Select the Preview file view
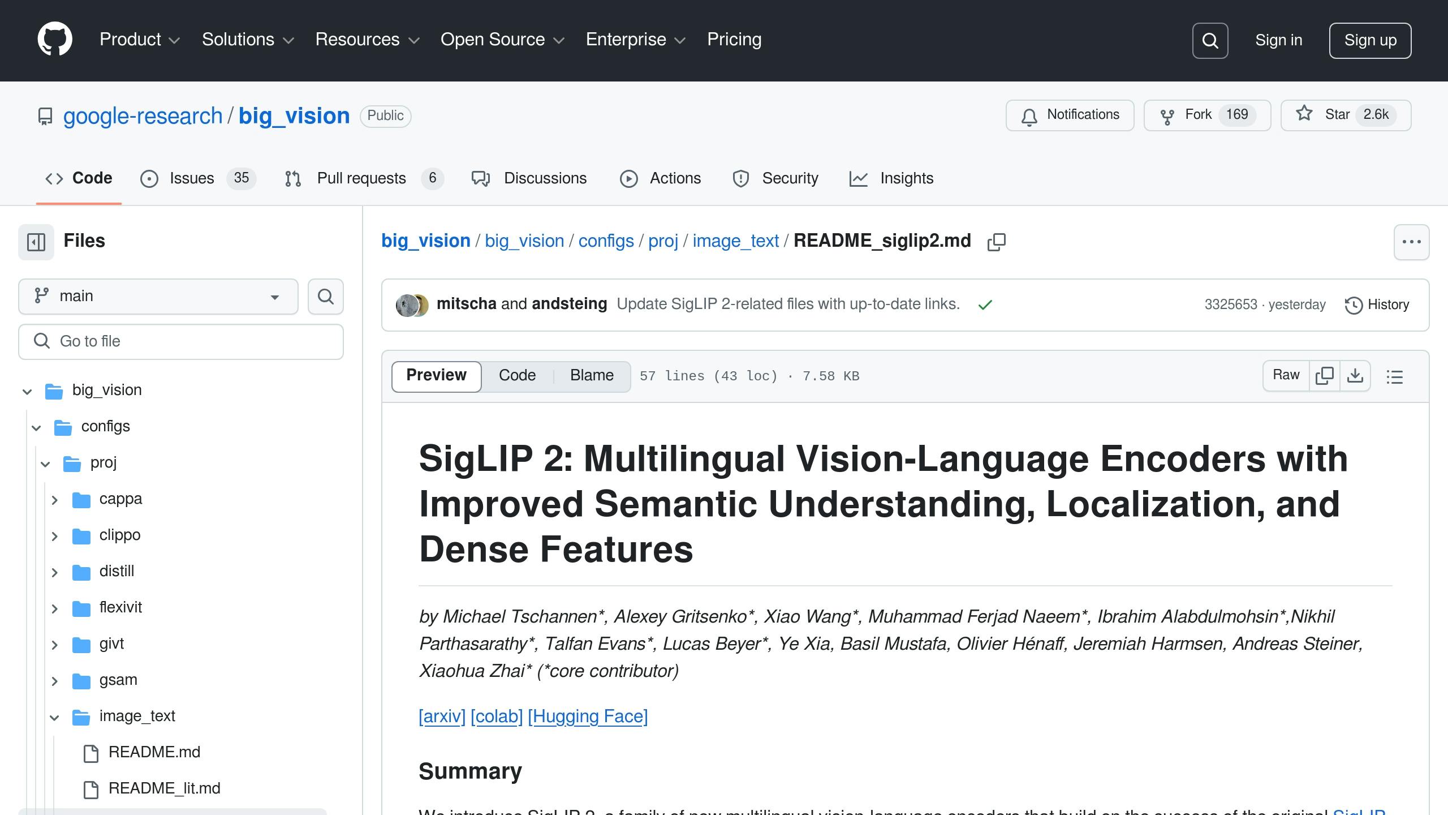Screen dimensions: 1448x815 [x=436, y=376]
